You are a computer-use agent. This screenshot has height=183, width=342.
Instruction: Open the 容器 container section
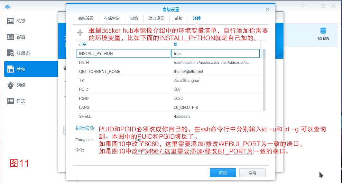pos(31,37)
